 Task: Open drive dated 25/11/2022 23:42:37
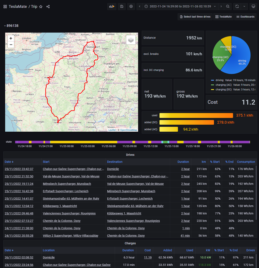pos(19,169)
